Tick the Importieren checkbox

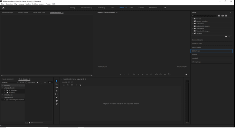click(x=26, y=83)
